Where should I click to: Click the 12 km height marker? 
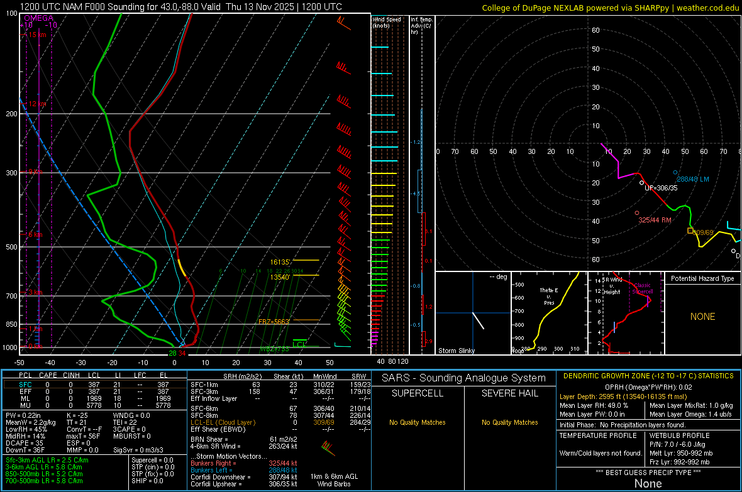pos(37,104)
